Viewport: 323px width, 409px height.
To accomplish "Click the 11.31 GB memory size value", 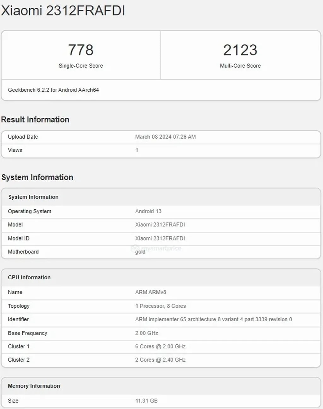I will coord(146,400).
